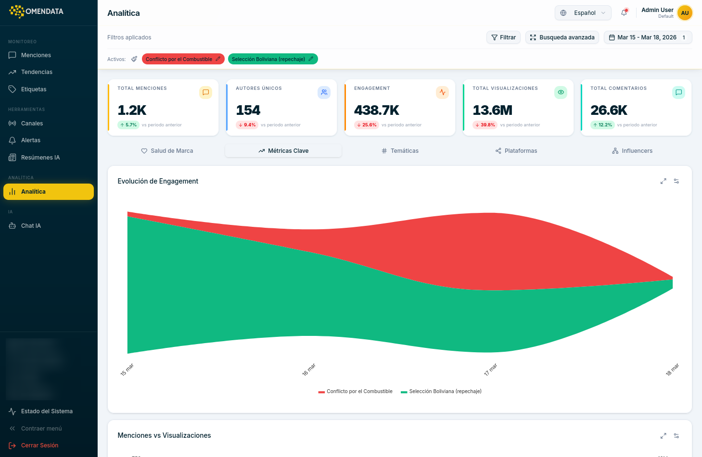Screen dimensions: 702x457
Task: Select the Menciones icon in the sidebar
Action: (13, 55)
